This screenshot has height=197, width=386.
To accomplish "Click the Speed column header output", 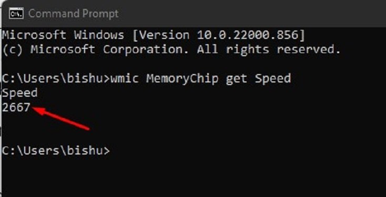I will click(19, 94).
